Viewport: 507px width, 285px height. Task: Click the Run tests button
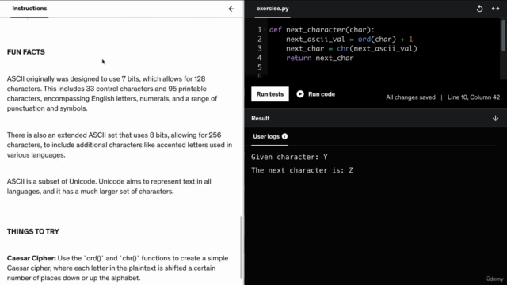click(270, 94)
